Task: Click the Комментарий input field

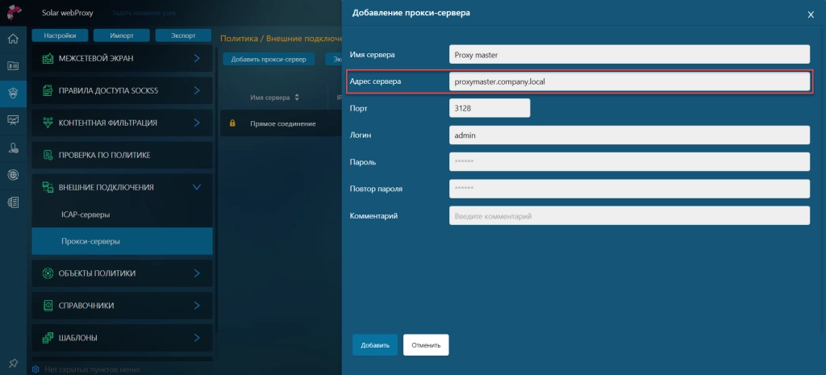Action: [x=629, y=216]
